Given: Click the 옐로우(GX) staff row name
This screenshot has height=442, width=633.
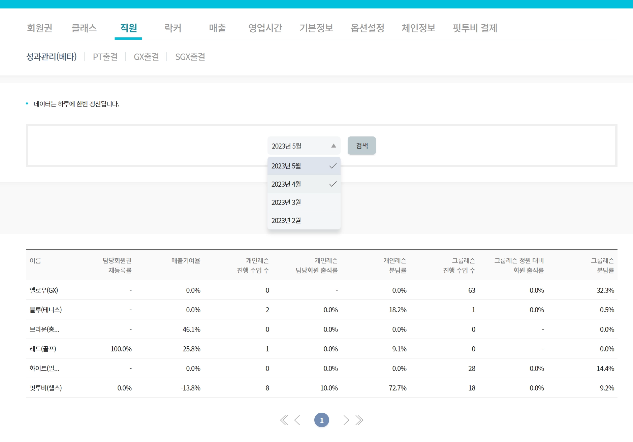Looking at the screenshot, I should tap(44, 290).
